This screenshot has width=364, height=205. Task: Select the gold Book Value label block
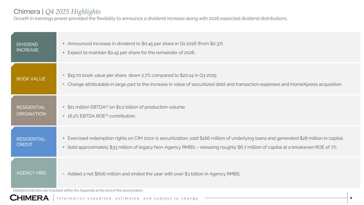click(x=34, y=79)
